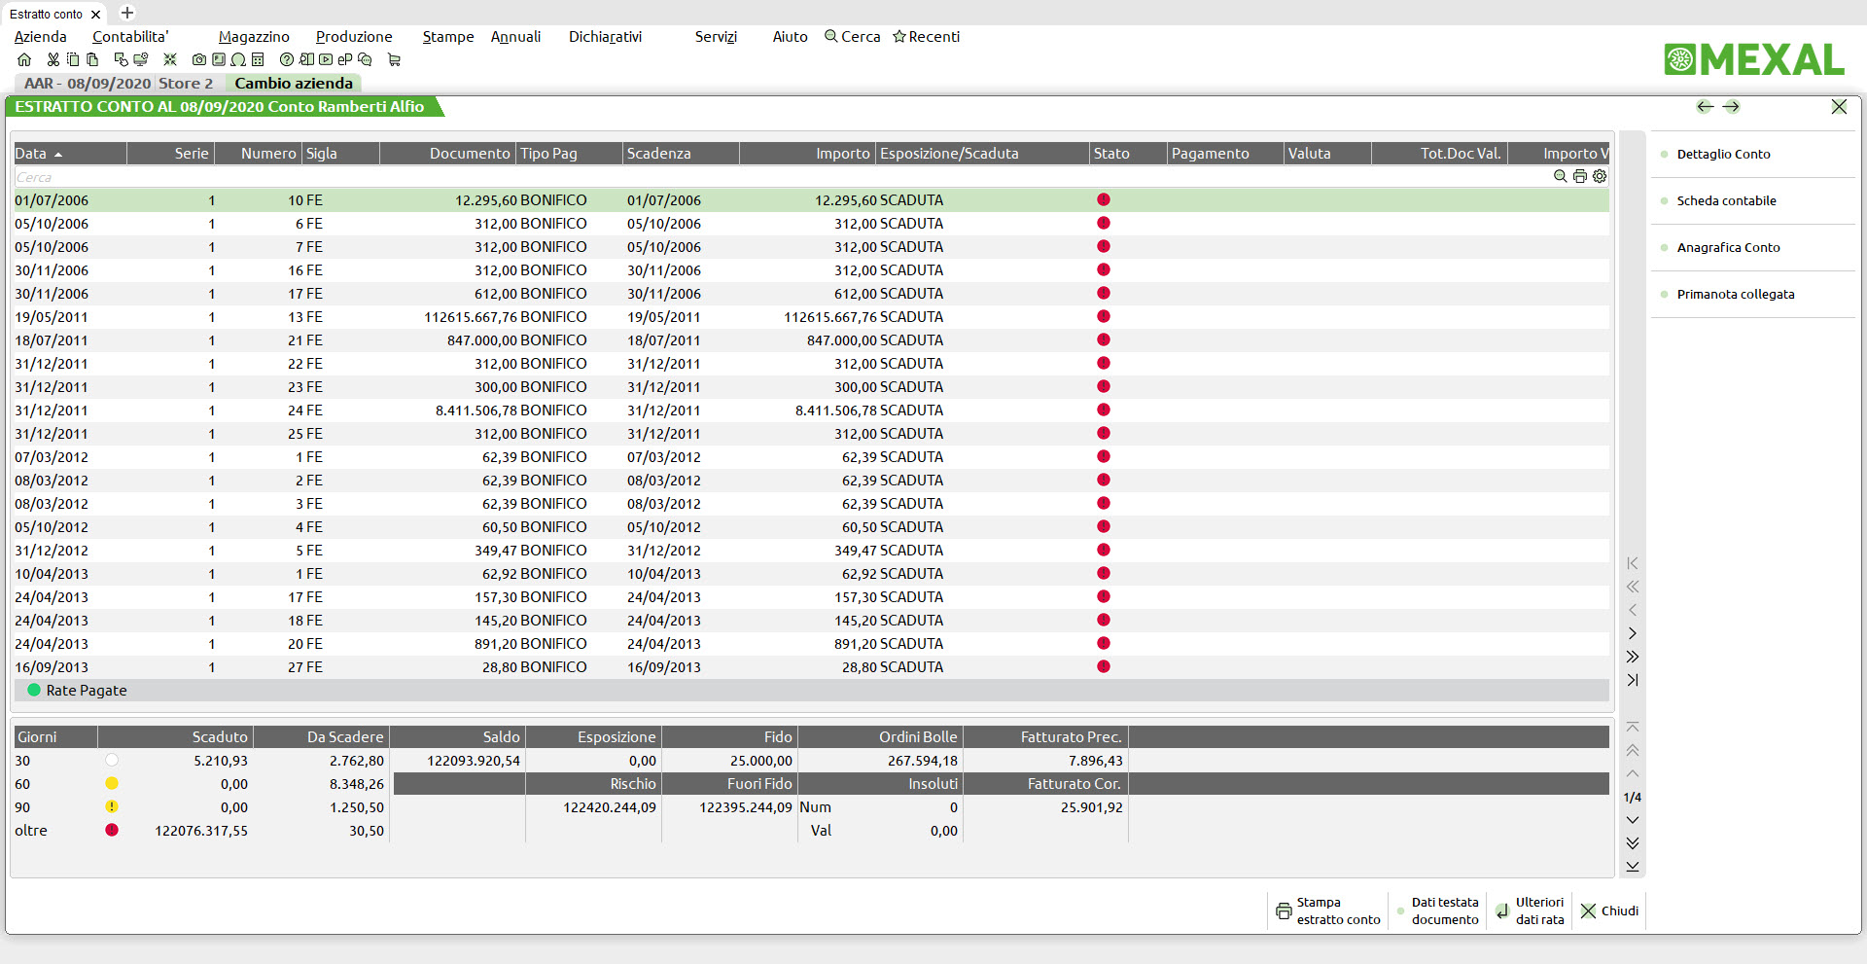
Task: Click the collapse arrows icon in toolbar
Action: [170, 59]
